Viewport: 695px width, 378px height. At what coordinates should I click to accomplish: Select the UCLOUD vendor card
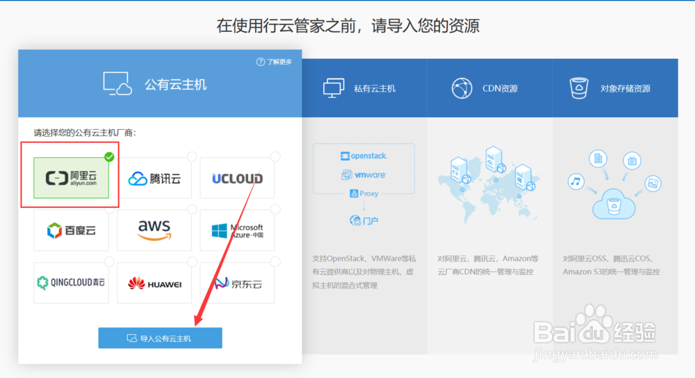(237, 178)
